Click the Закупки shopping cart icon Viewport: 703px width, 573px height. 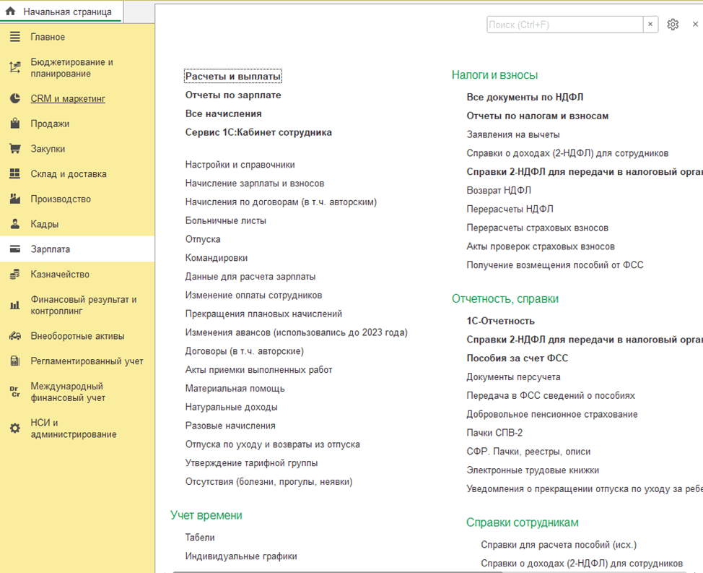point(14,149)
